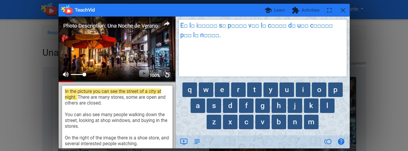Viewport: 408px width, 151px height.
Task: Open the Activities puzzle-piece menu
Action: pos(305,10)
